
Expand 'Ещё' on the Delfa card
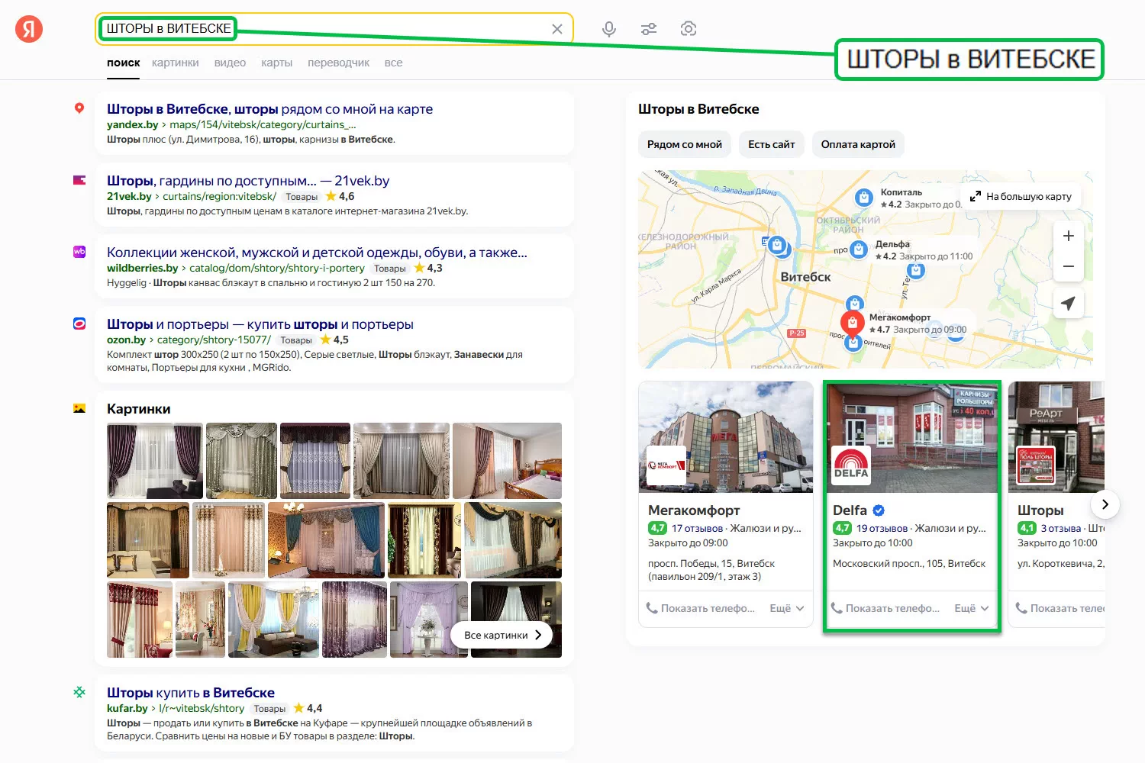click(971, 608)
